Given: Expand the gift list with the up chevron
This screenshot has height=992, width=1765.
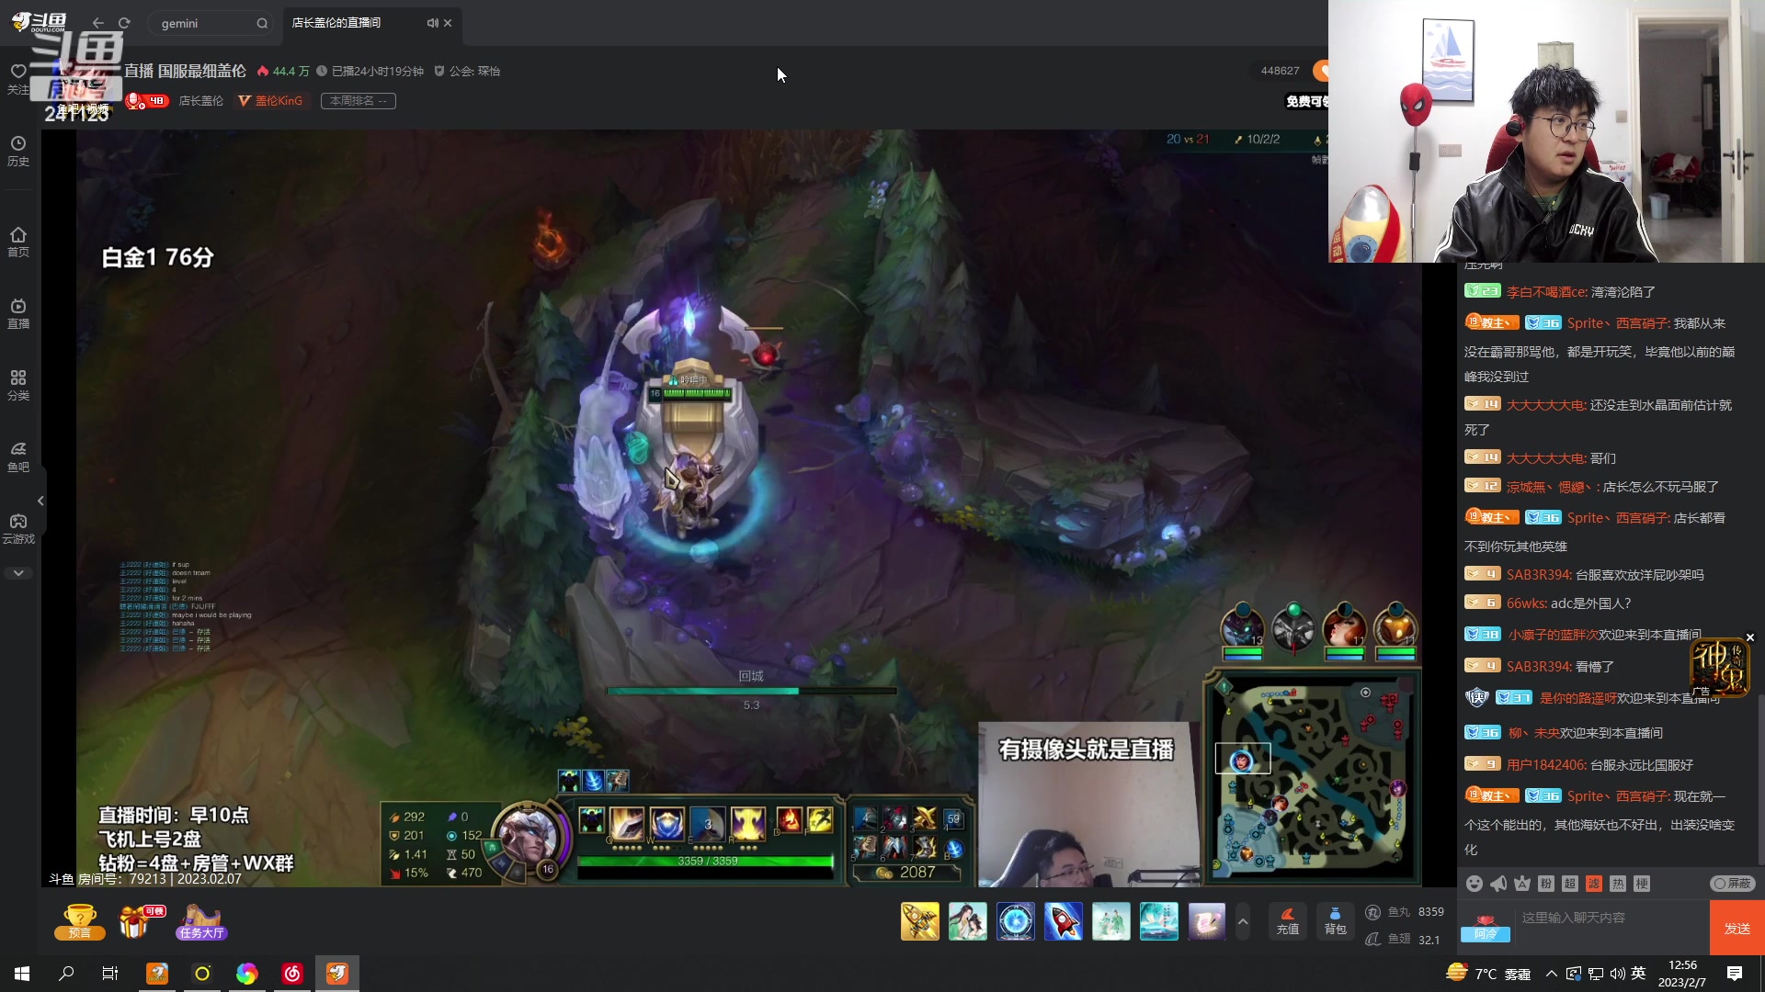Looking at the screenshot, I should (1243, 921).
